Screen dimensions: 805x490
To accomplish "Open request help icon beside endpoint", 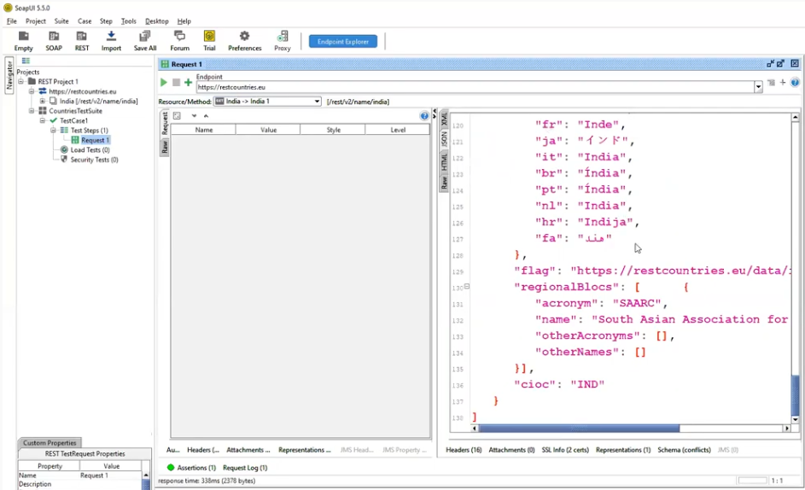I will (x=795, y=82).
